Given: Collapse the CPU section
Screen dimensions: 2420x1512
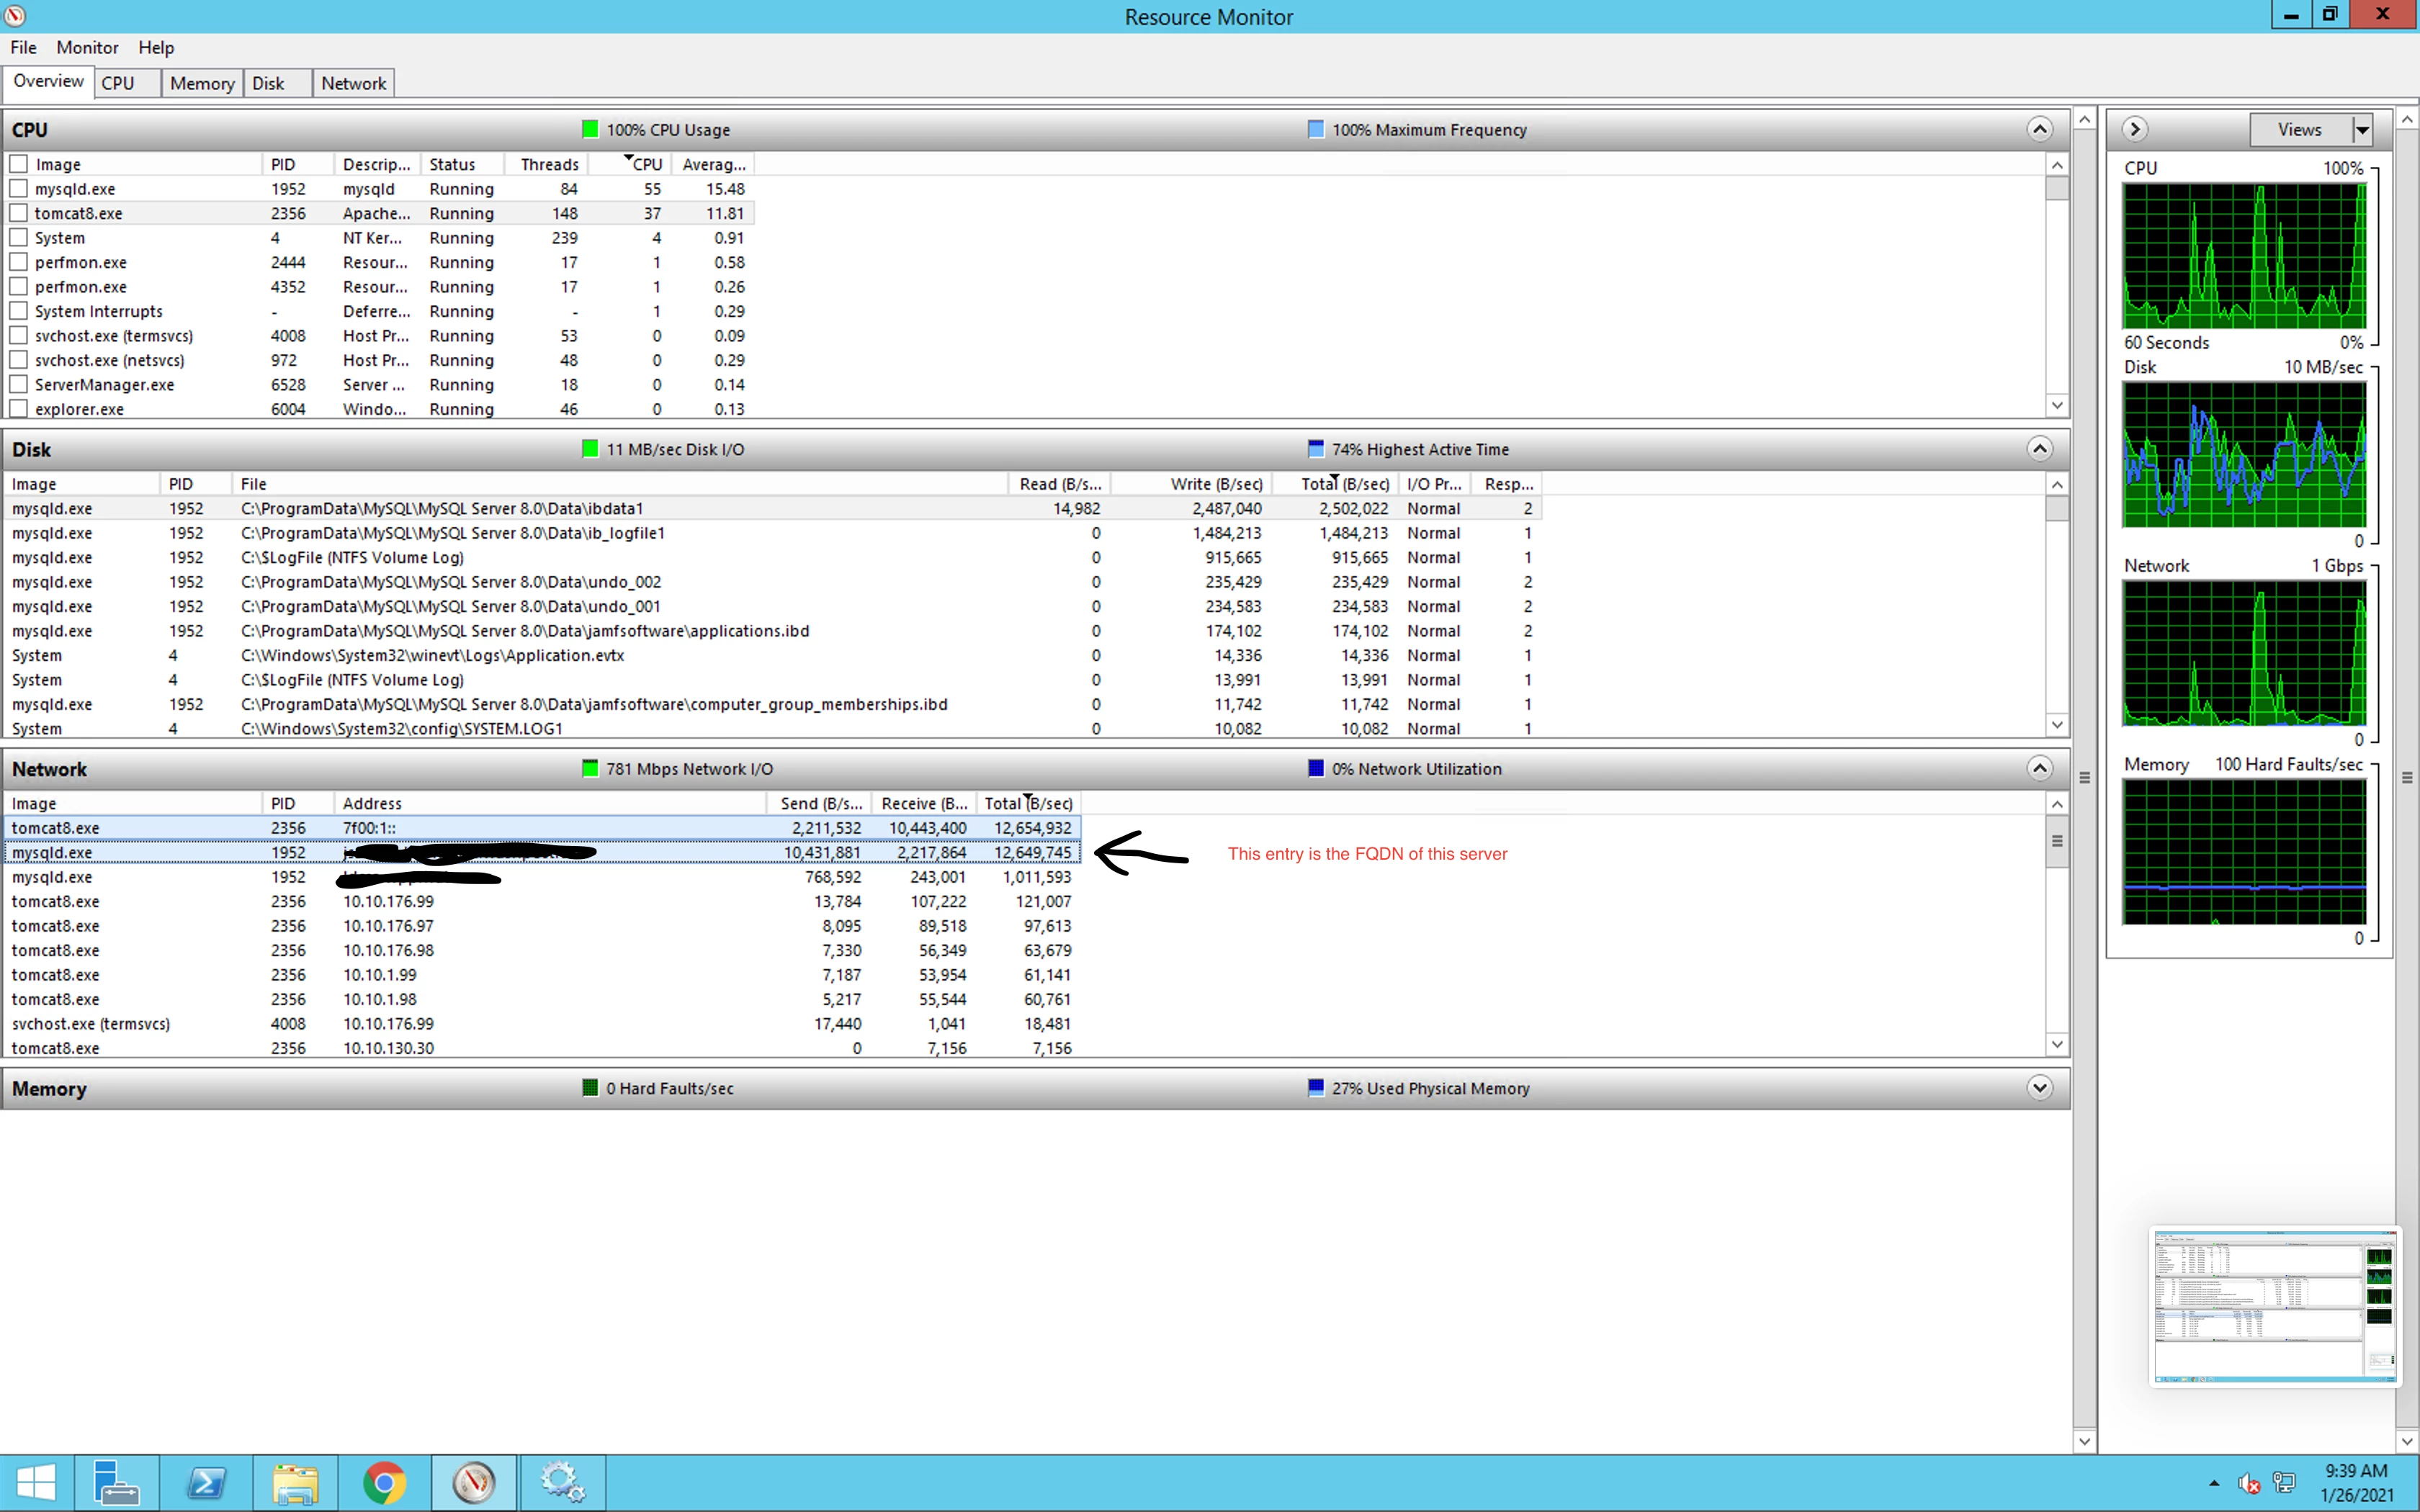Looking at the screenshot, I should (2040, 129).
